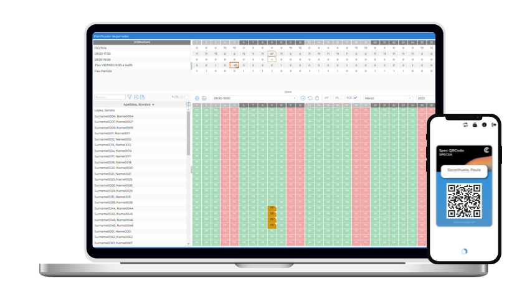527x299 pixels.
Task: Click in the Buscar search field
Action: point(110,98)
